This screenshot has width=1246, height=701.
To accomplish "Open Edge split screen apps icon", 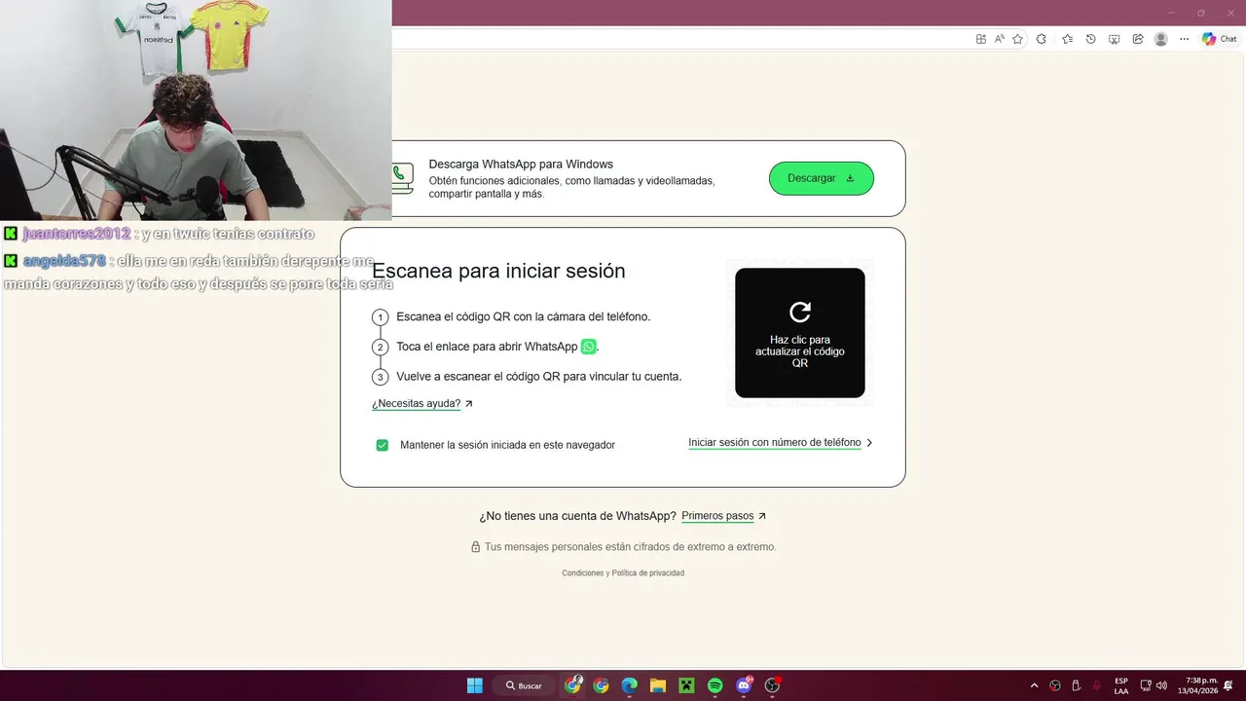I will 981,39.
